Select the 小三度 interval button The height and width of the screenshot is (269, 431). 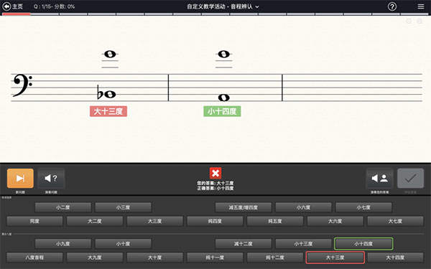click(x=123, y=207)
